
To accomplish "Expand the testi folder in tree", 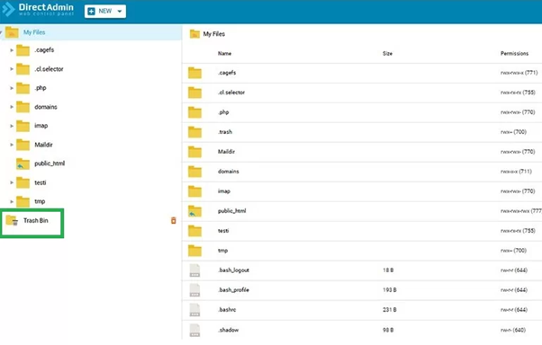I will click(x=12, y=182).
